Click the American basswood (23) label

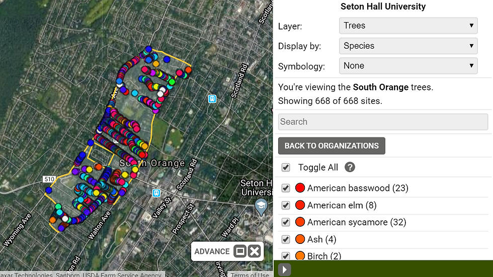click(358, 188)
